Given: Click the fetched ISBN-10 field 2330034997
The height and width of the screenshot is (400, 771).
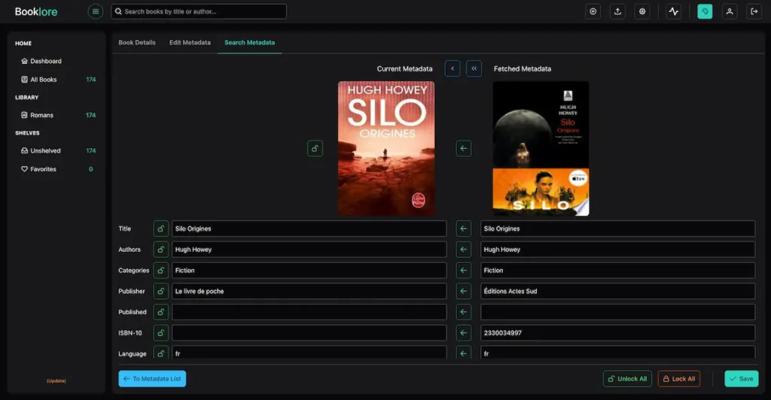Looking at the screenshot, I should coord(617,333).
